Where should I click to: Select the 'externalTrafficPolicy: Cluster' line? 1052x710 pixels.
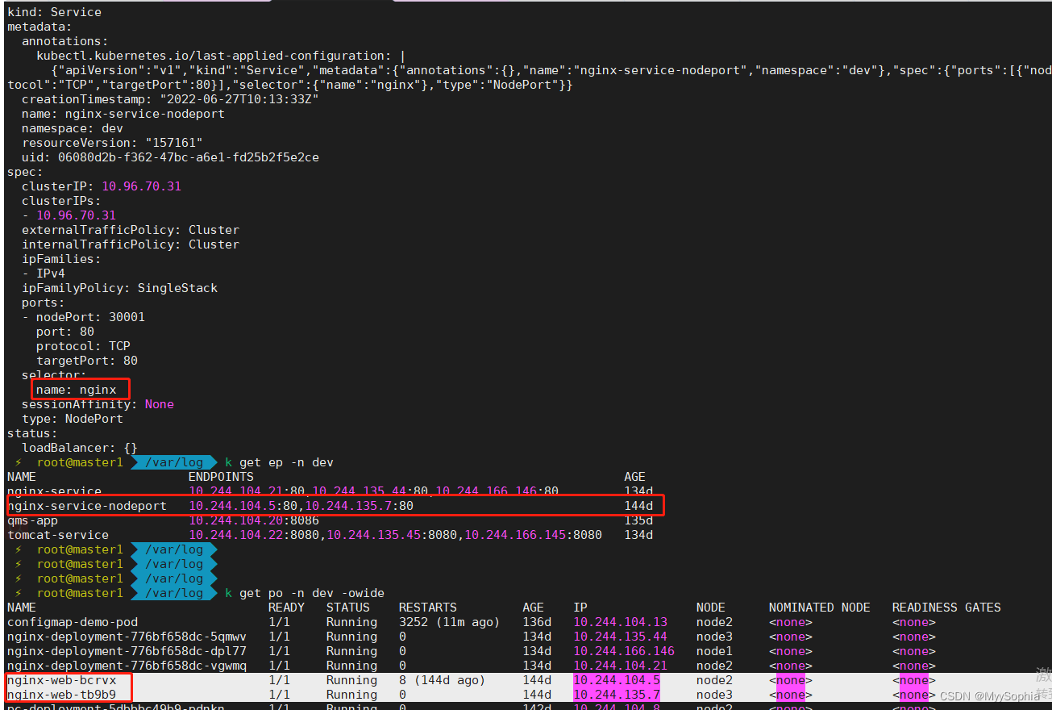pos(131,230)
